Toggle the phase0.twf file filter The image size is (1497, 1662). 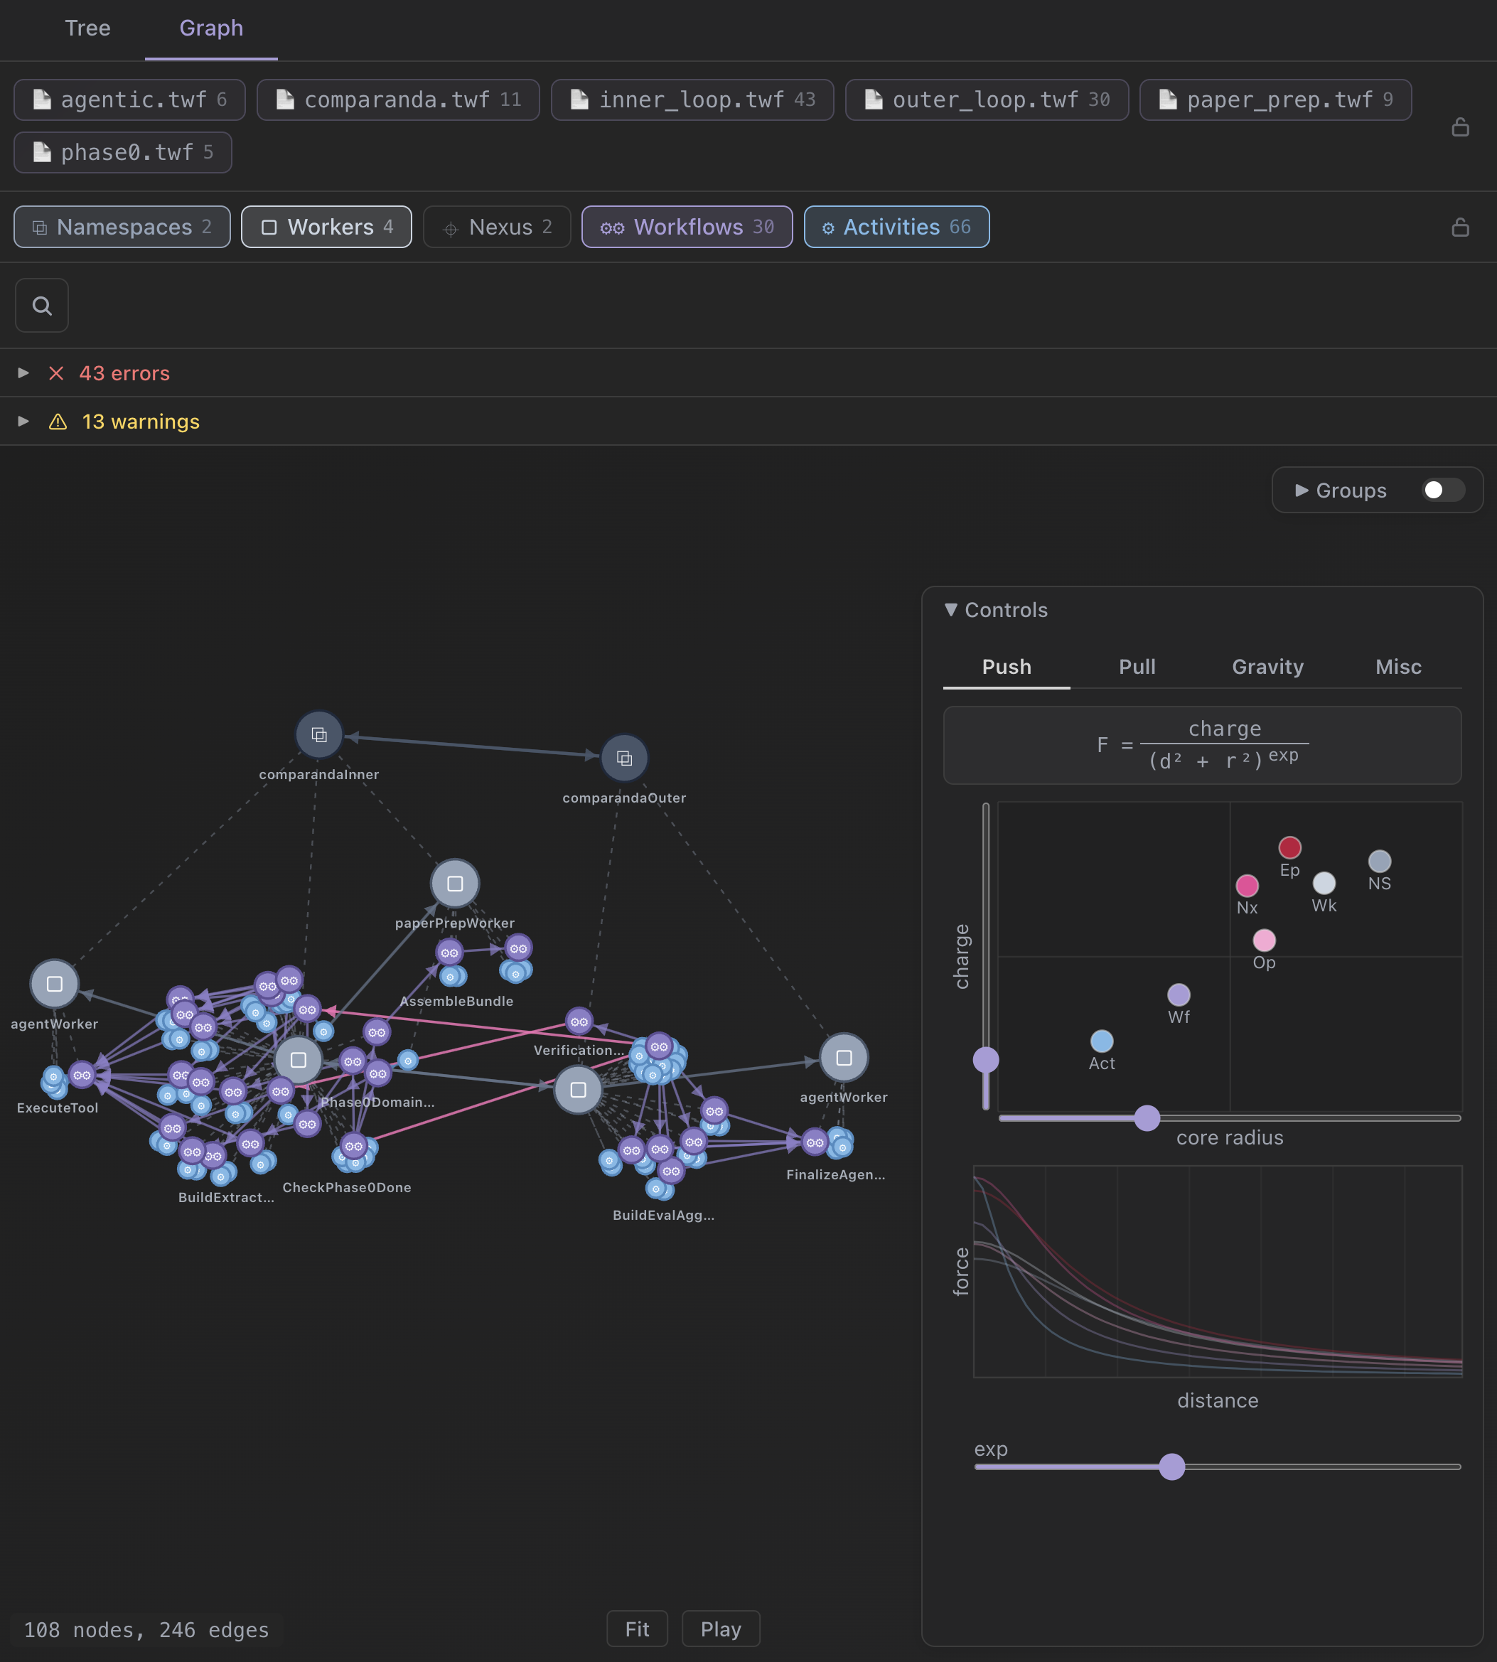tap(122, 152)
